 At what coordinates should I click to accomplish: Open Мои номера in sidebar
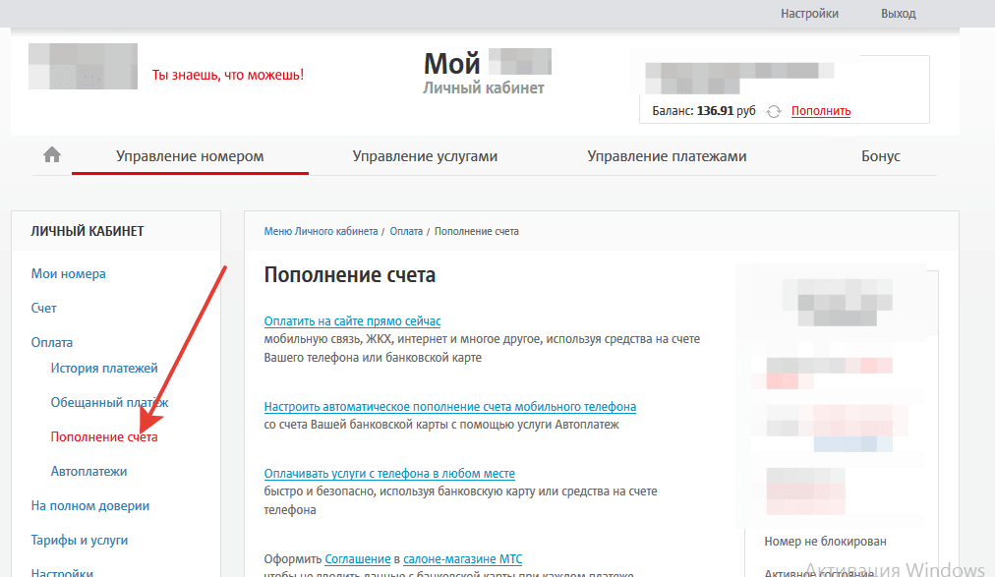(69, 274)
